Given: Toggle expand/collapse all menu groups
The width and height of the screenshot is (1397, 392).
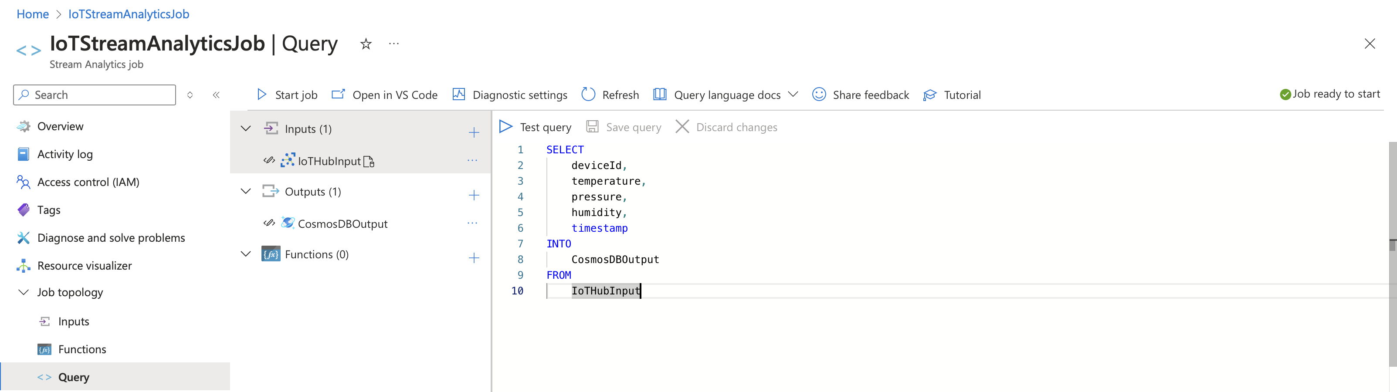Looking at the screenshot, I should [x=190, y=95].
